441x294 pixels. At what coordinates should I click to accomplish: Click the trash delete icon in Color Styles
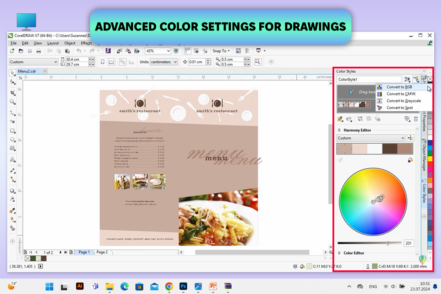pos(416,119)
